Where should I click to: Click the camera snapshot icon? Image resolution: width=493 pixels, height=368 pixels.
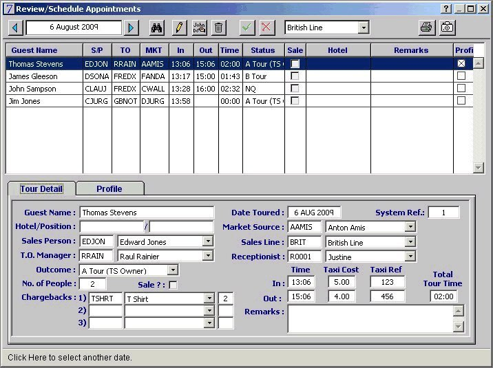[447, 28]
